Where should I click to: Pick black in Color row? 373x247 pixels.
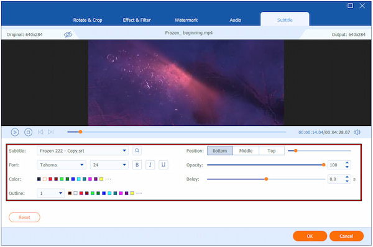point(39,179)
